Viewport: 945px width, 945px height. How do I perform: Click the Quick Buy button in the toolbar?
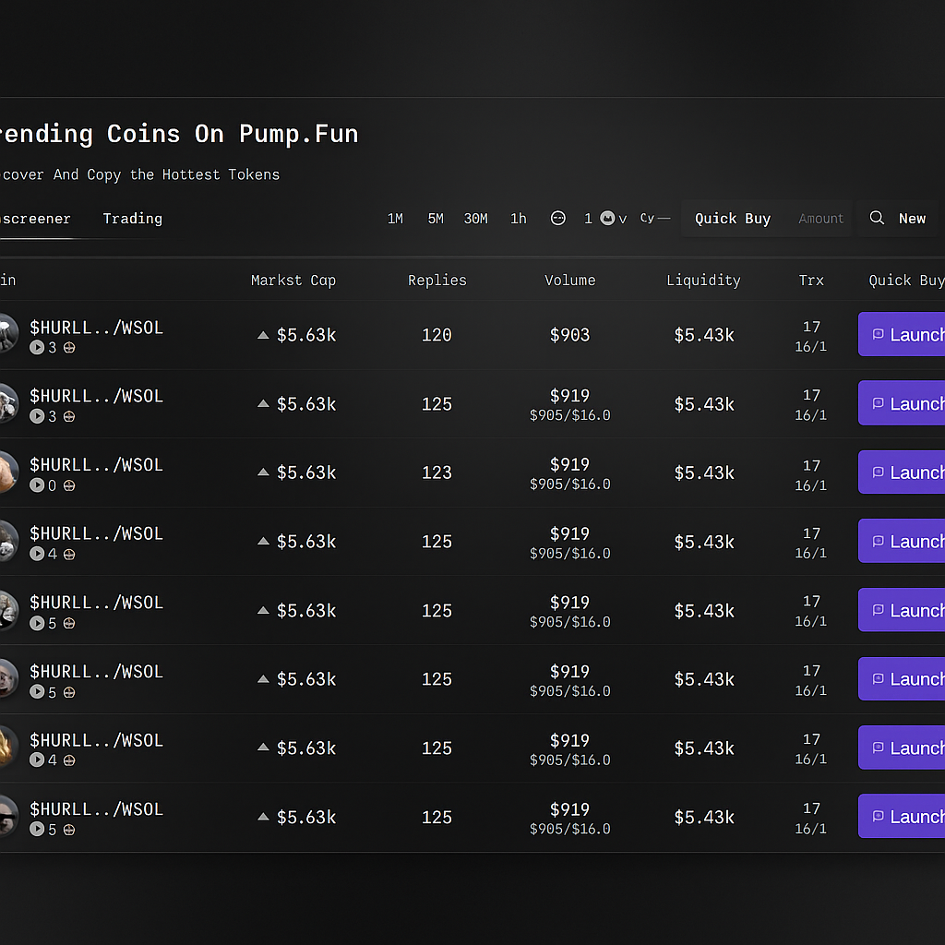click(x=733, y=219)
